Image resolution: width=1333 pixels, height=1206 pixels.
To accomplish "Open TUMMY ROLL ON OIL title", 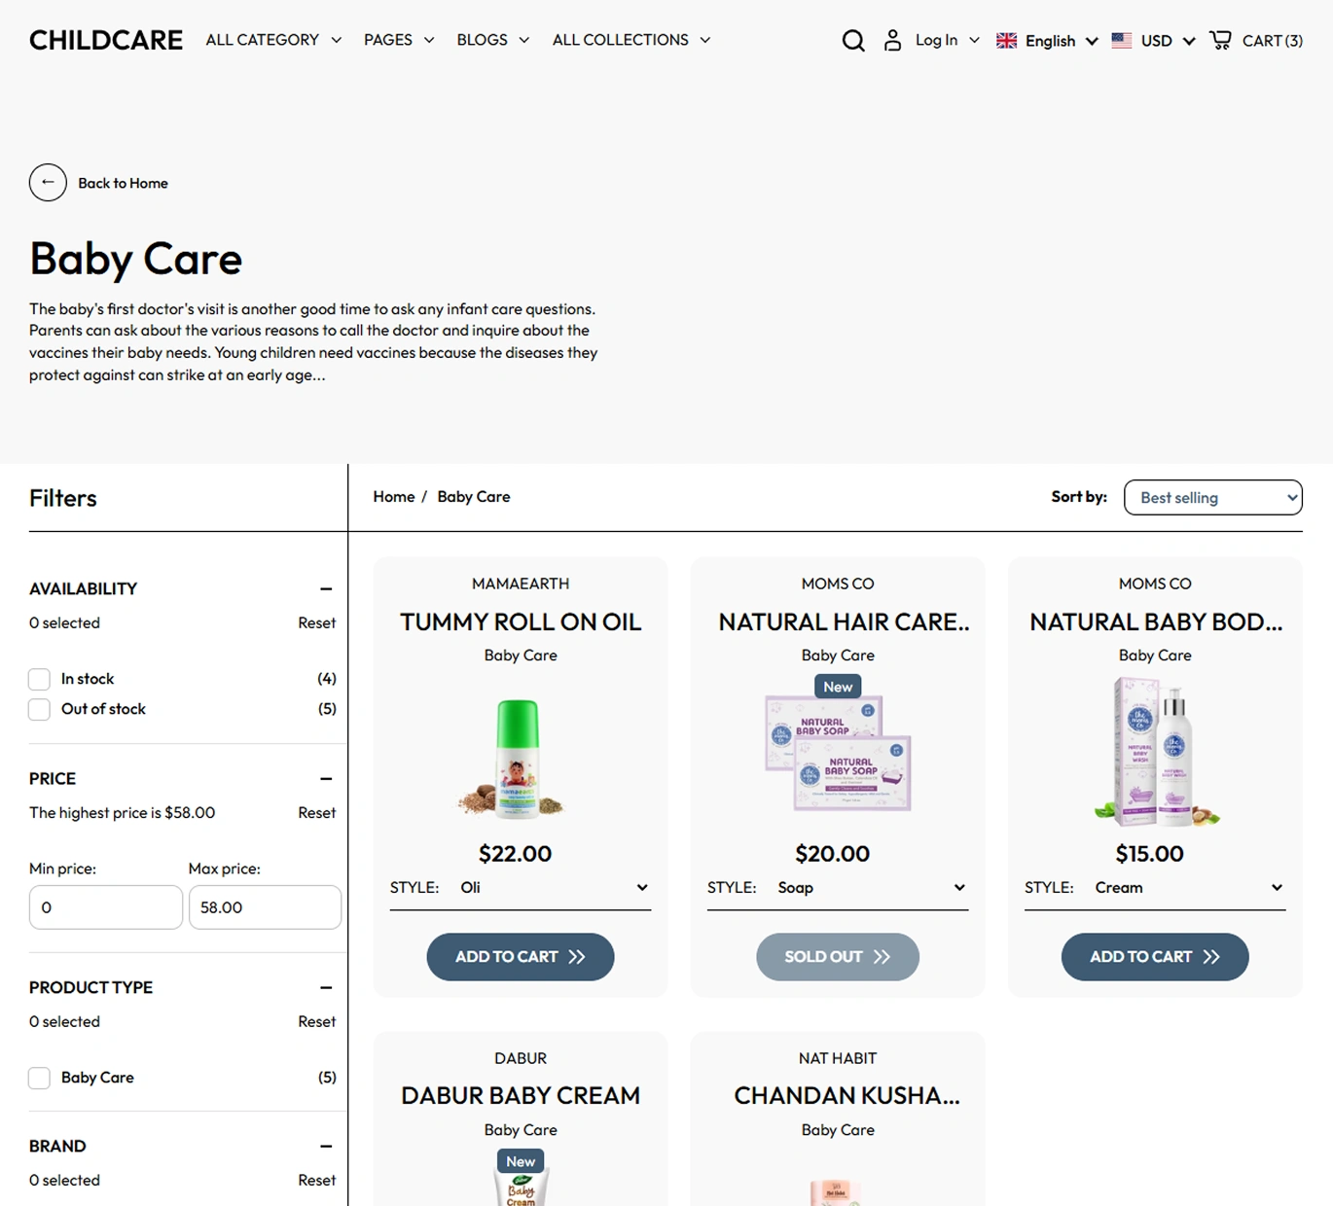I will pos(521,622).
